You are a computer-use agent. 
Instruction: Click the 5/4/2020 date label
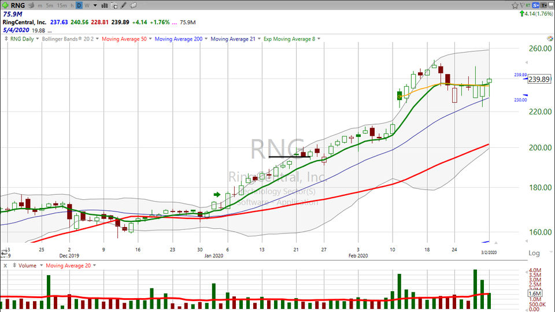point(16,30)
